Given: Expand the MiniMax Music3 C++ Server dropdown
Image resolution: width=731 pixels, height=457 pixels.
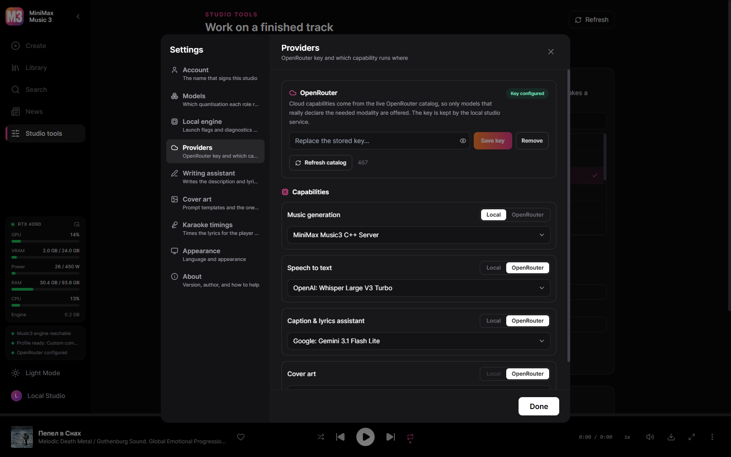Looking at the screenshot, I should point(419,235).
